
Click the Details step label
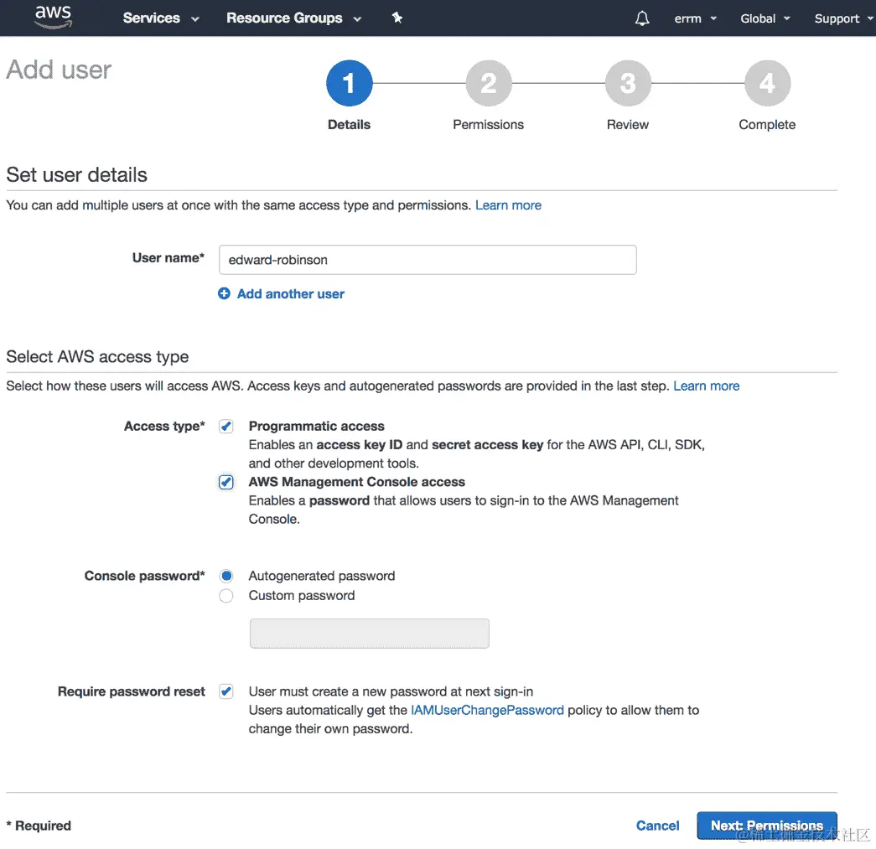pos(350,125)
